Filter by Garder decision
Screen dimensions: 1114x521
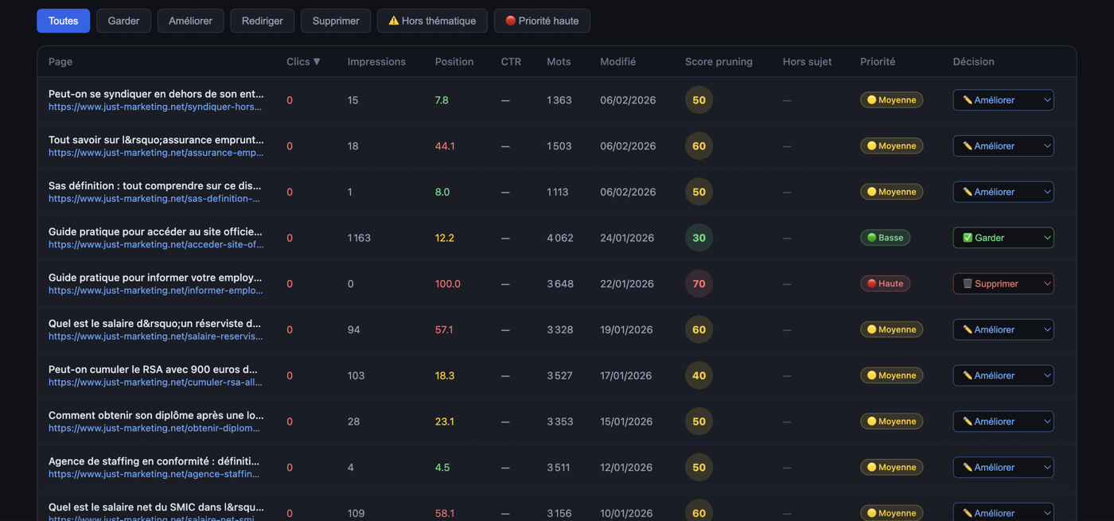tap(123, 21)
